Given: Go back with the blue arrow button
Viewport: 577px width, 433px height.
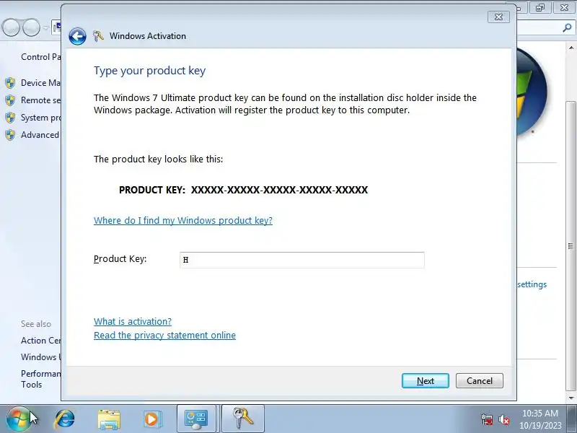Looking at the screenshot, I should [x=77, y=36].
